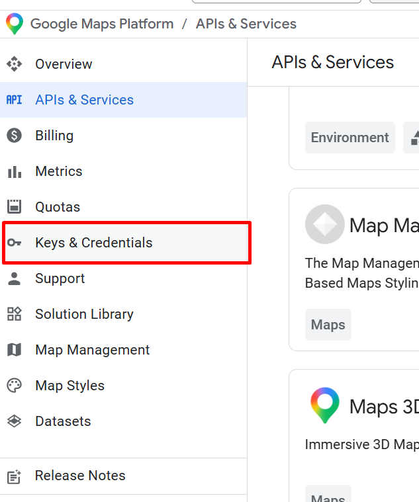Click the Support person icon

pyautogui.click(x=14, y=278)
